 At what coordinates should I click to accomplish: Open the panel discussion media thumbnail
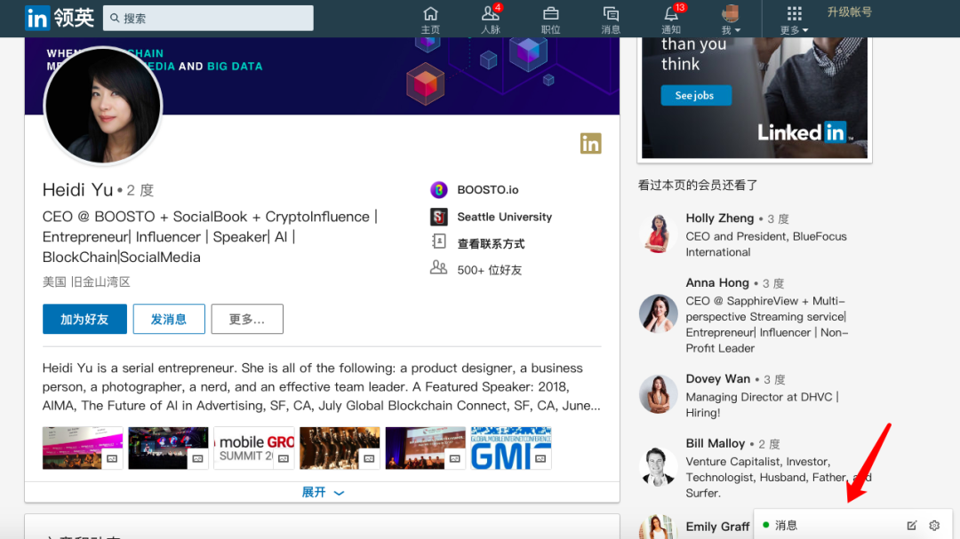[x=426, y=448]
